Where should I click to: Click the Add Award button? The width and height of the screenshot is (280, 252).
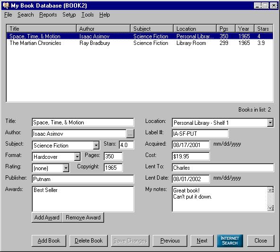[x=47, y=217]
